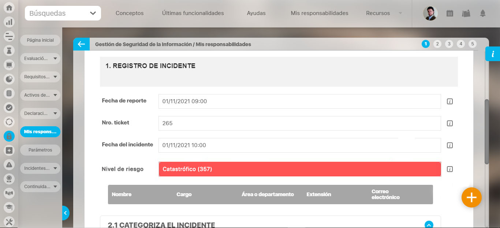Click the home icon in left sidebar

[9, 8]
